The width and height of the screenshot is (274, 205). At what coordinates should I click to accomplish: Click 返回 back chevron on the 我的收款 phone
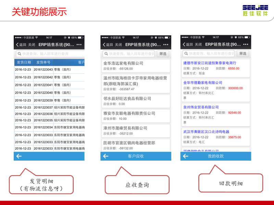[184, 44]
